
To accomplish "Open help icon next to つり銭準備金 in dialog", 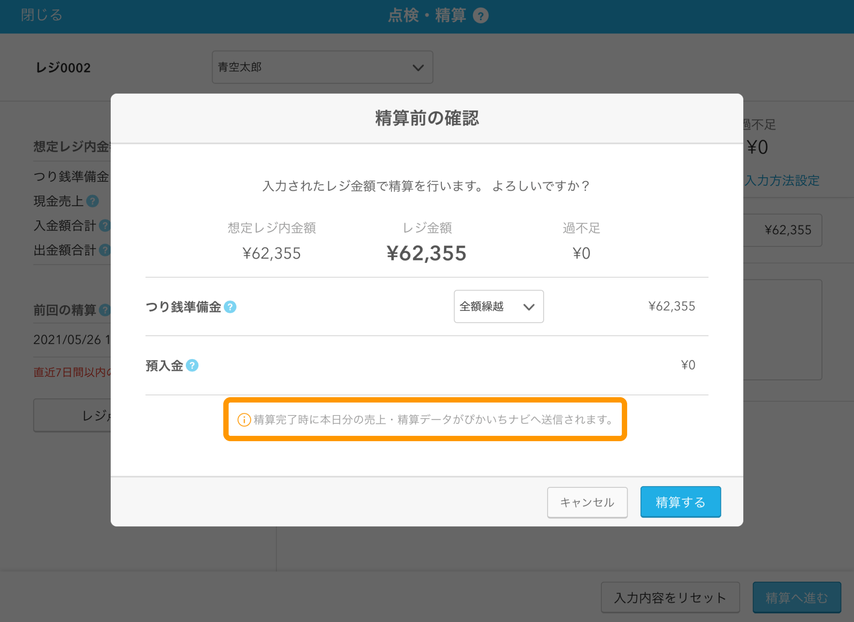I will (230, 307).
